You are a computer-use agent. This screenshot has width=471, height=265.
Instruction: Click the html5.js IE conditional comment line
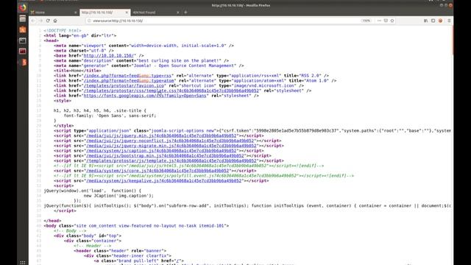click(x=189, y=166)
